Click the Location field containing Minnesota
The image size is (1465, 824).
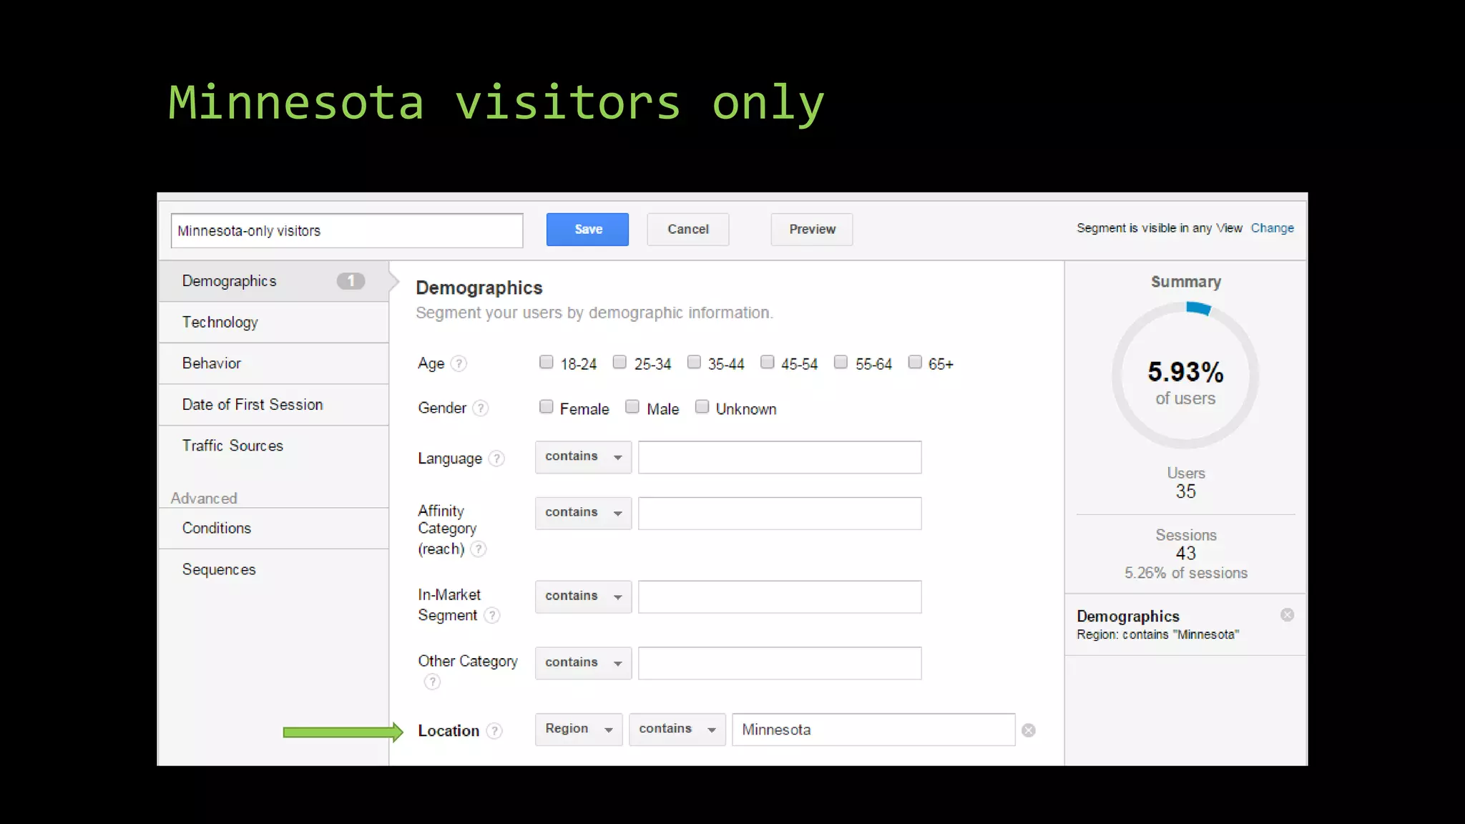873,730
